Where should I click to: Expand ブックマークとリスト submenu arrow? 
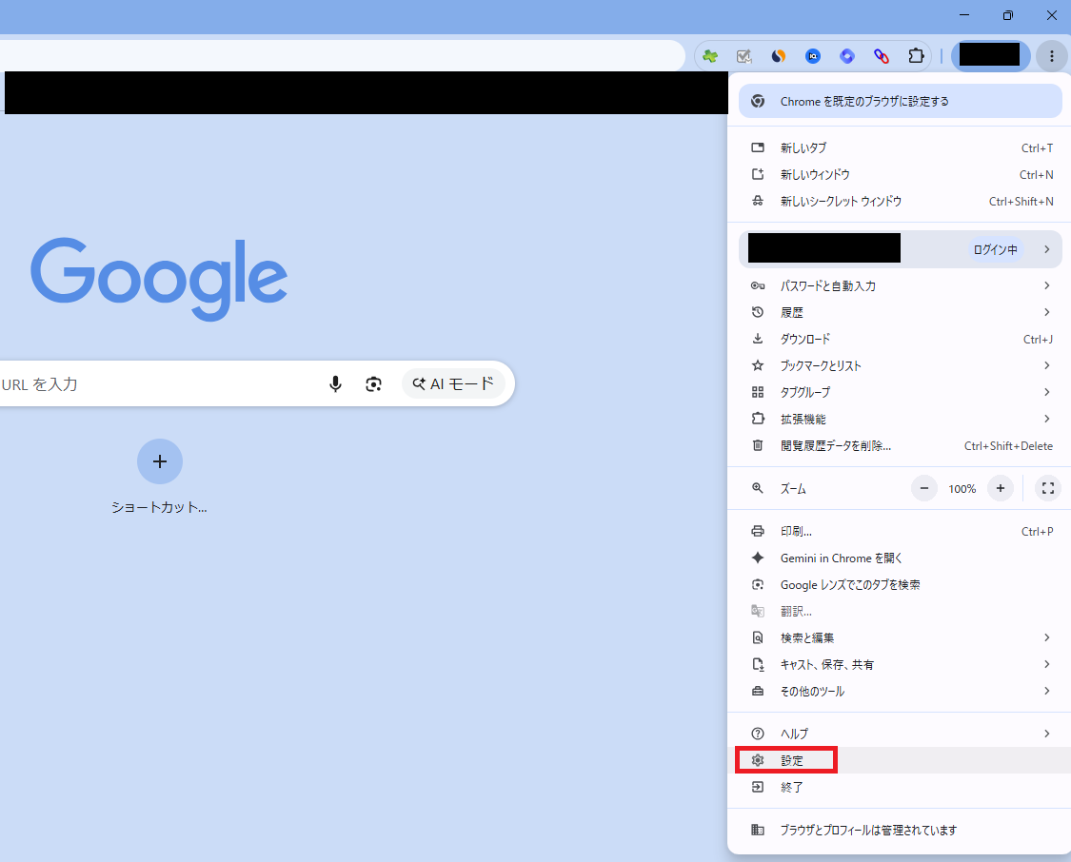(x=1046, y=365)
